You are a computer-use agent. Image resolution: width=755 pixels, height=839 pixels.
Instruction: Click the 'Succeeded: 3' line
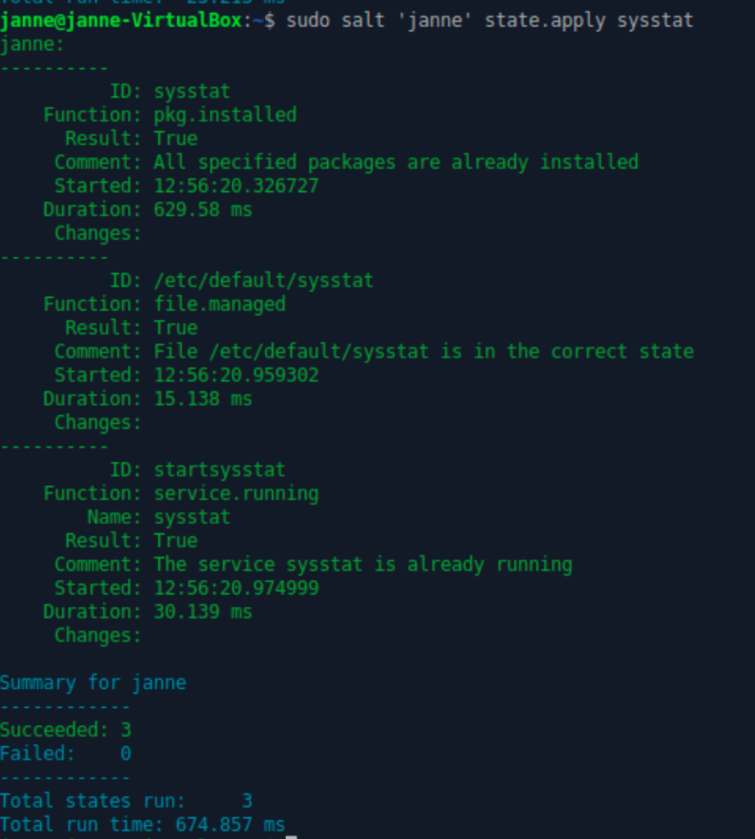click(66, 730)
